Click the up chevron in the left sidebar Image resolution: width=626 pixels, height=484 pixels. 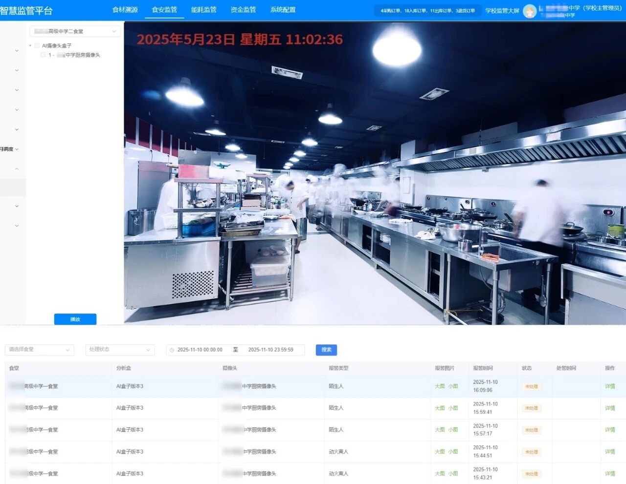coord(17,168)
